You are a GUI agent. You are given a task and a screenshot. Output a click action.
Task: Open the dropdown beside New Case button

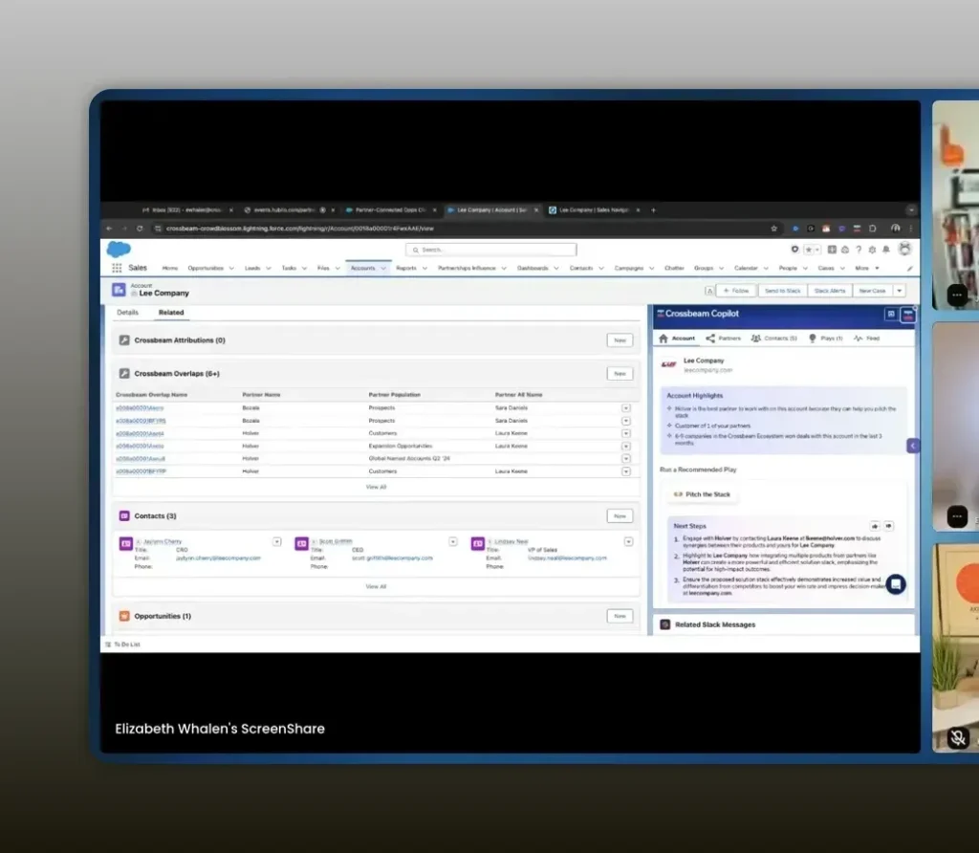(900, 291)
